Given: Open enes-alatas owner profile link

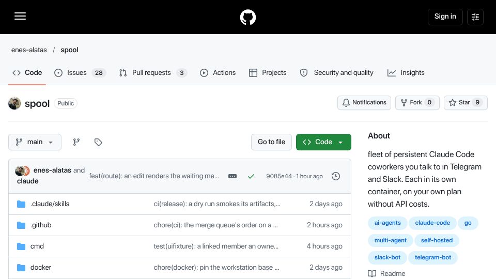Looking at the screenshot, I should (29, 50).
